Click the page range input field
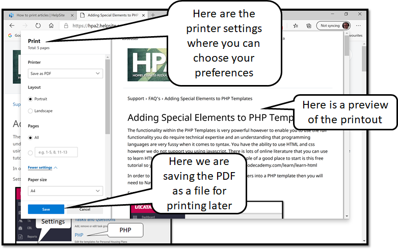This screenshot has width=398, height=250. click(x=56, y=152)
